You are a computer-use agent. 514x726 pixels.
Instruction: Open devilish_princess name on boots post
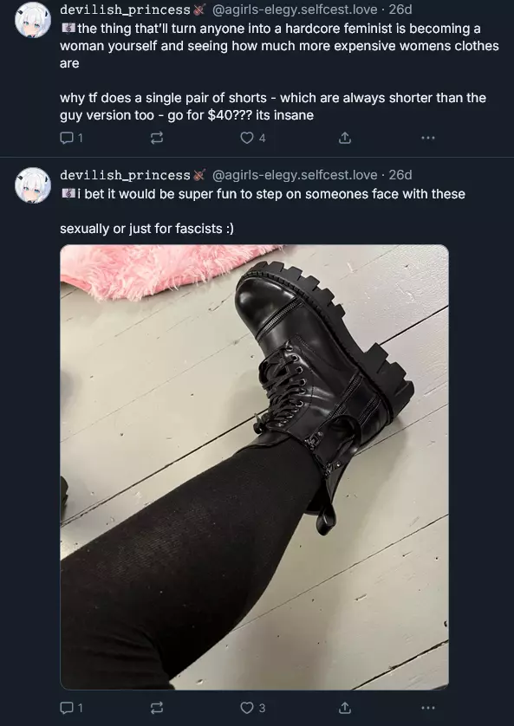click(x=125, y=175)
